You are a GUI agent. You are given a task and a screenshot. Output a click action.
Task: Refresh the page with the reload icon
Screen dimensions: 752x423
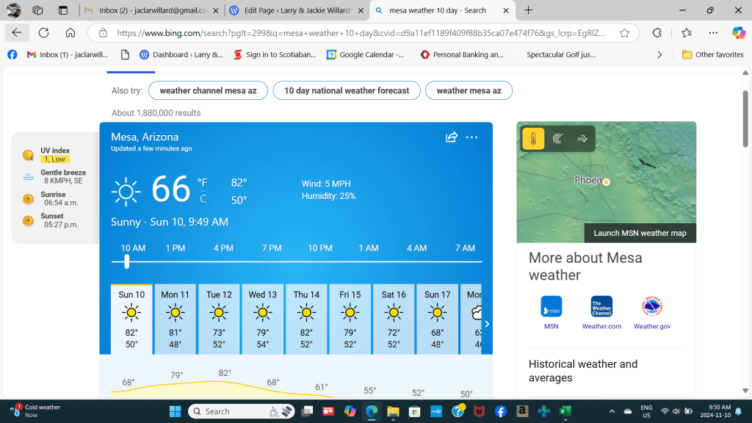point(43,33)
